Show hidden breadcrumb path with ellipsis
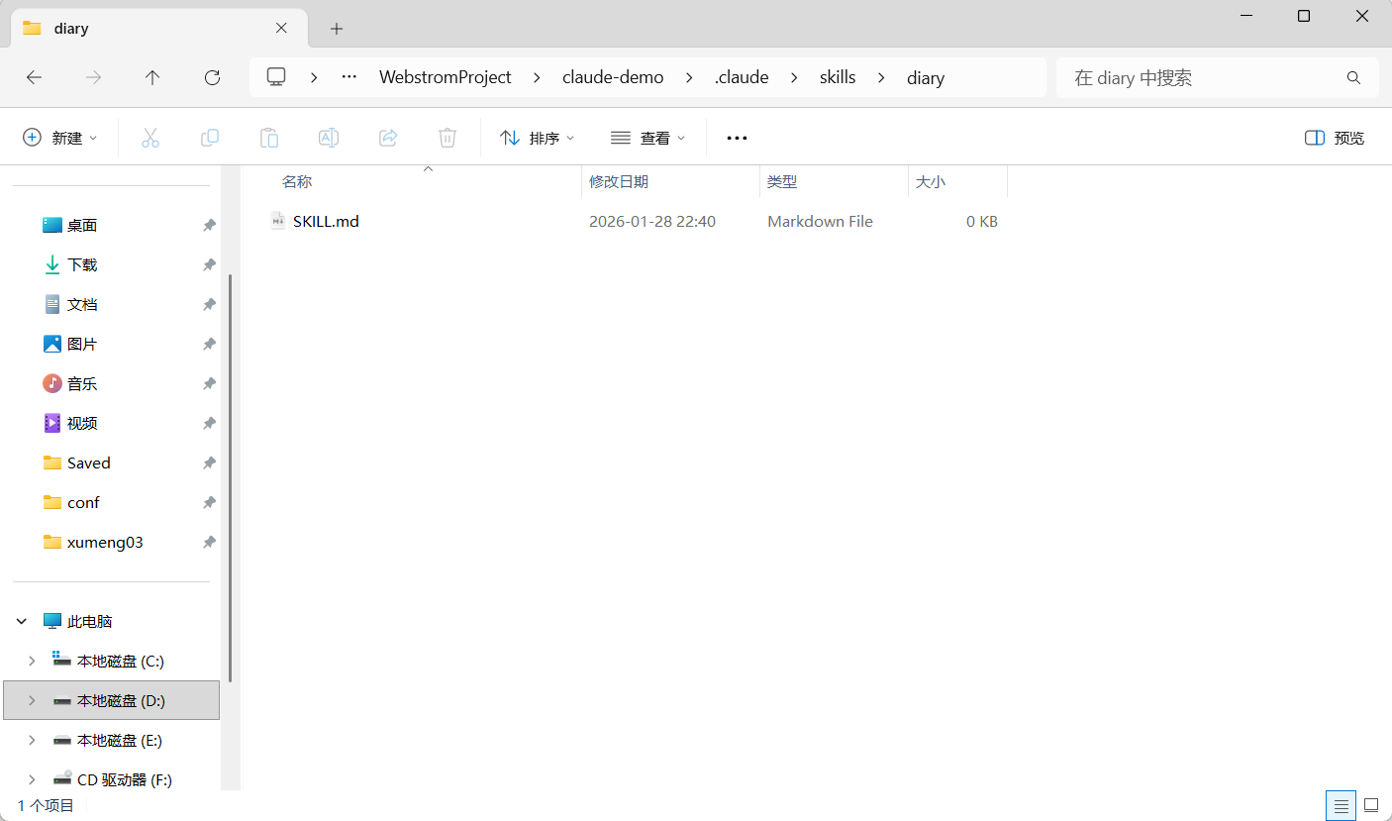Image resolution: width=1392 pixels, height=821 pixels. (348, 77)
